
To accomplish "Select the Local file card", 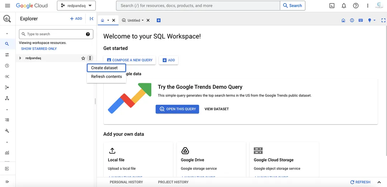I will [138, 160].
